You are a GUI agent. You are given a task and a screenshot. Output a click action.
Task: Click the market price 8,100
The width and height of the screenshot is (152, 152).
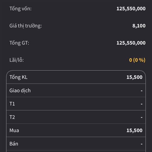point(139,26)
